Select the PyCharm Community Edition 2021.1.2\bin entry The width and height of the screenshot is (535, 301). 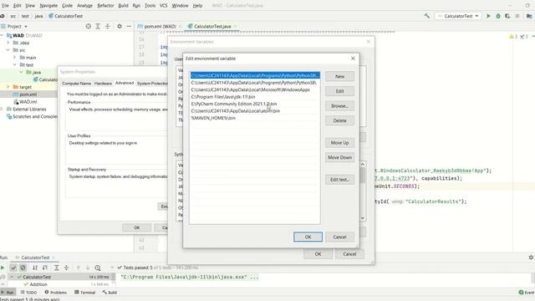click(255, 104)
